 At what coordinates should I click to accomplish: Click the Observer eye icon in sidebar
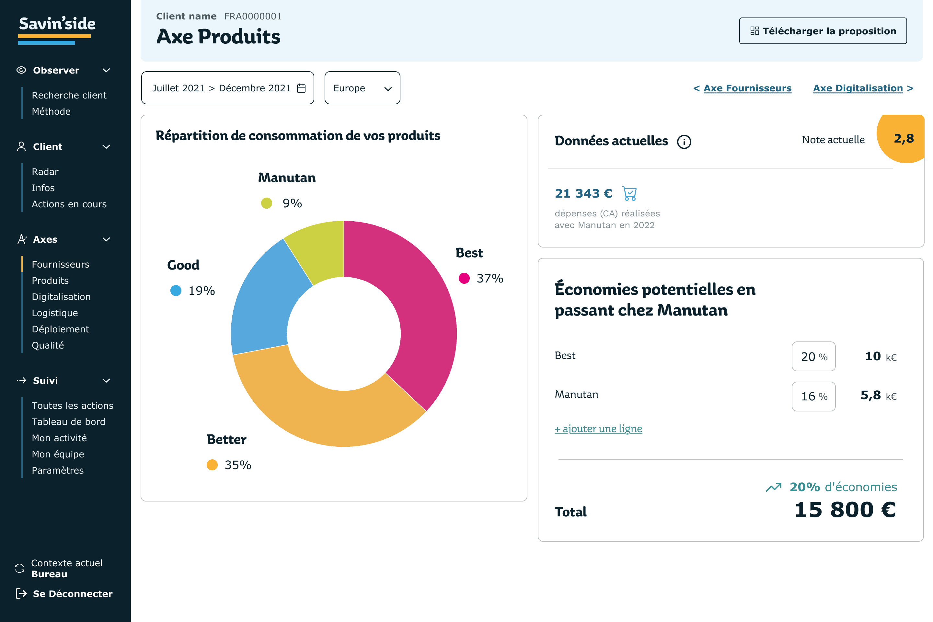pos(21,70)
